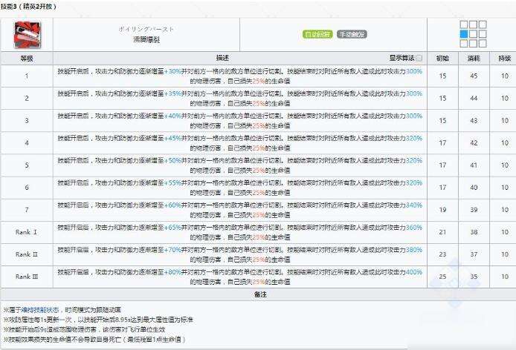The image size is (516, 350).
Task: Click level cell 4
Action: (x=27, y=143)
